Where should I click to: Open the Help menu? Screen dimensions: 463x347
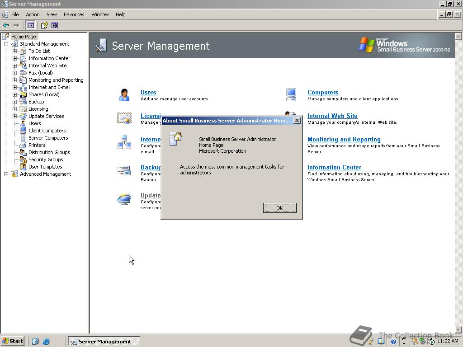(120, 14)
